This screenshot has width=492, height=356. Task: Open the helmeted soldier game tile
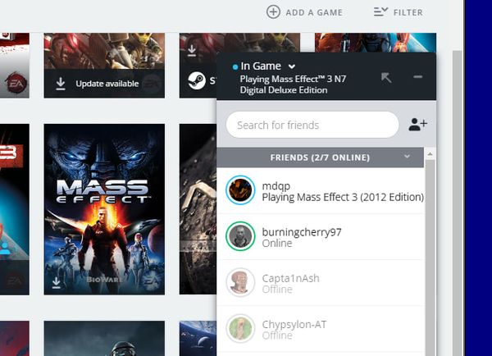(x=104, y=339)
